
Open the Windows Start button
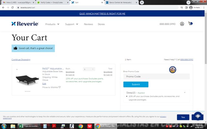point(4,126)
